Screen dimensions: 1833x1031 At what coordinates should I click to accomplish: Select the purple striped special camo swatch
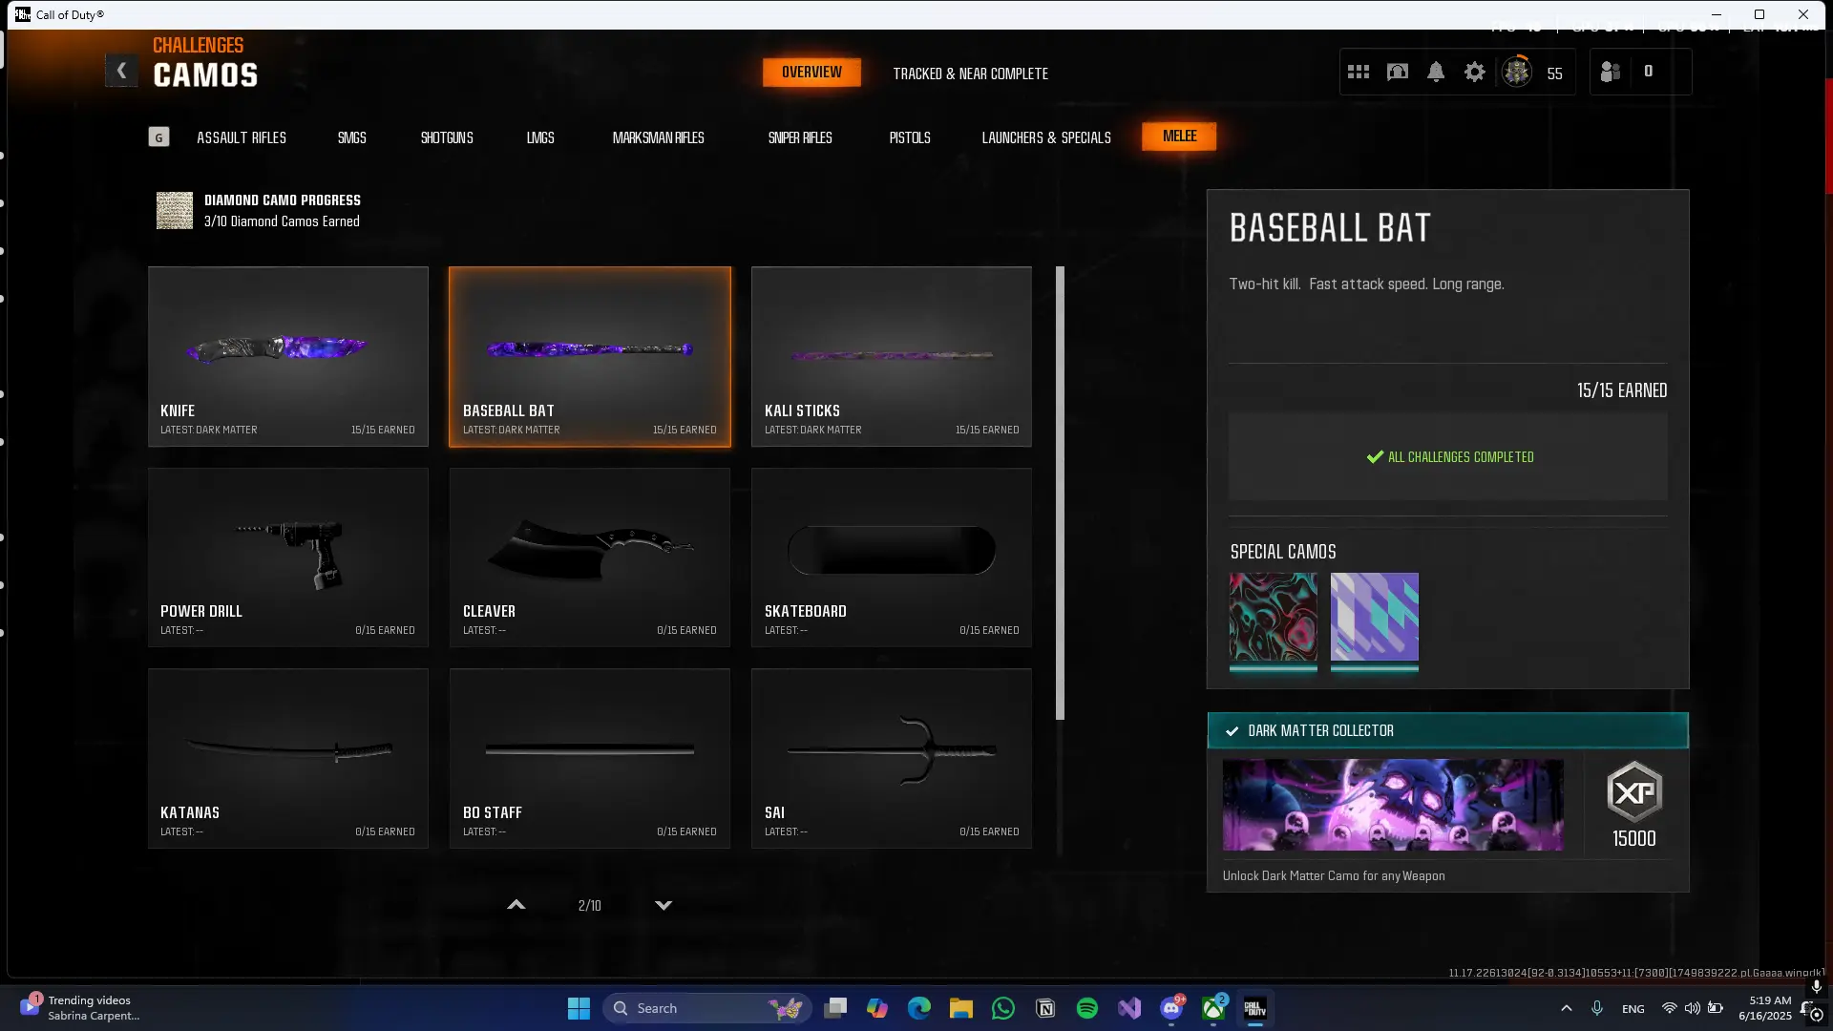1374,617
